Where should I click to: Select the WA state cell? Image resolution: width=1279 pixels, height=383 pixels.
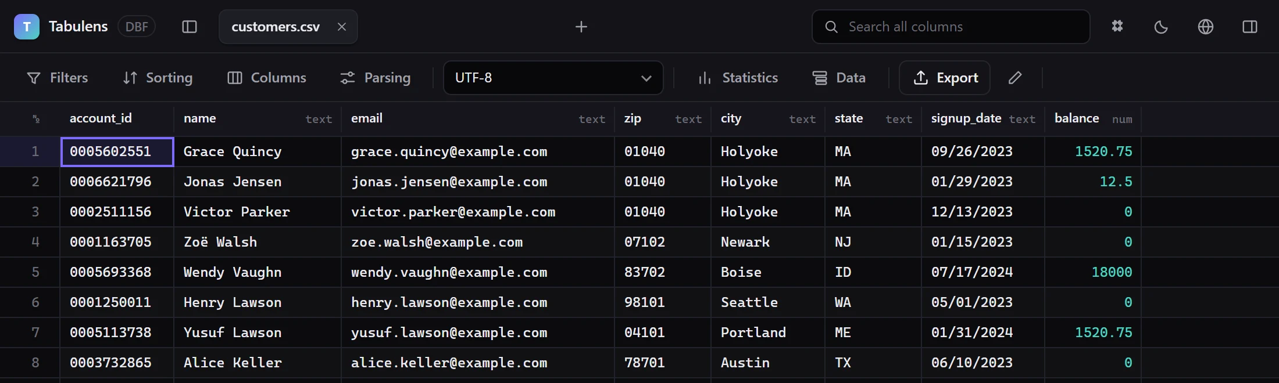click(873, 303)
